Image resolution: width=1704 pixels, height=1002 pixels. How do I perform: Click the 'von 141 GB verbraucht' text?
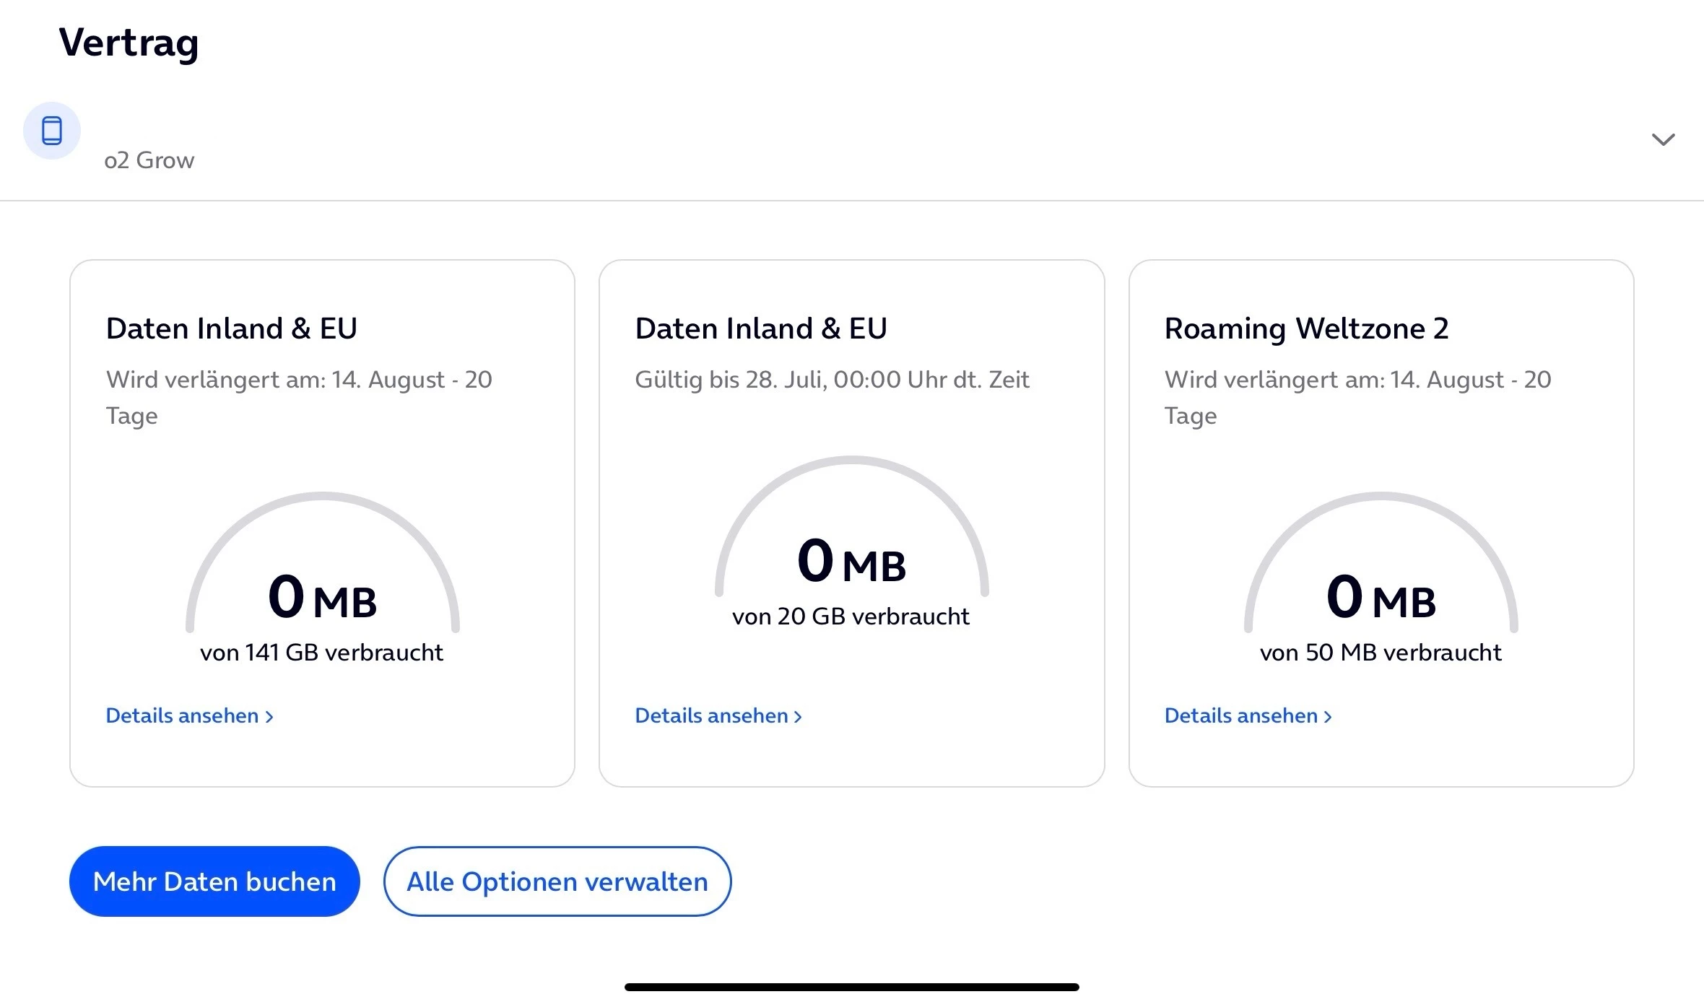321,653
